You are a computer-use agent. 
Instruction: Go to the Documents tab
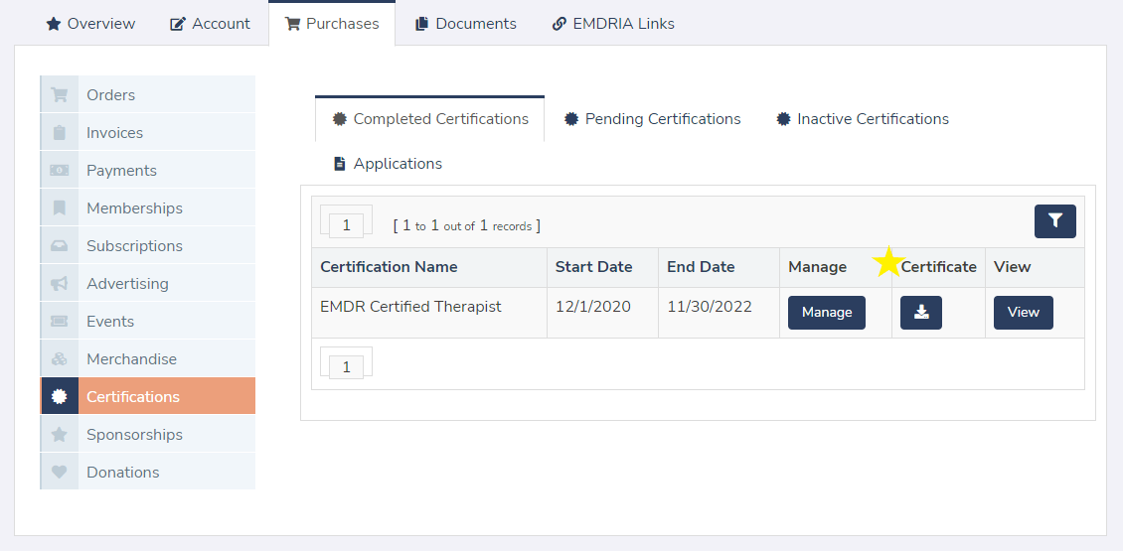pos(465,24)
